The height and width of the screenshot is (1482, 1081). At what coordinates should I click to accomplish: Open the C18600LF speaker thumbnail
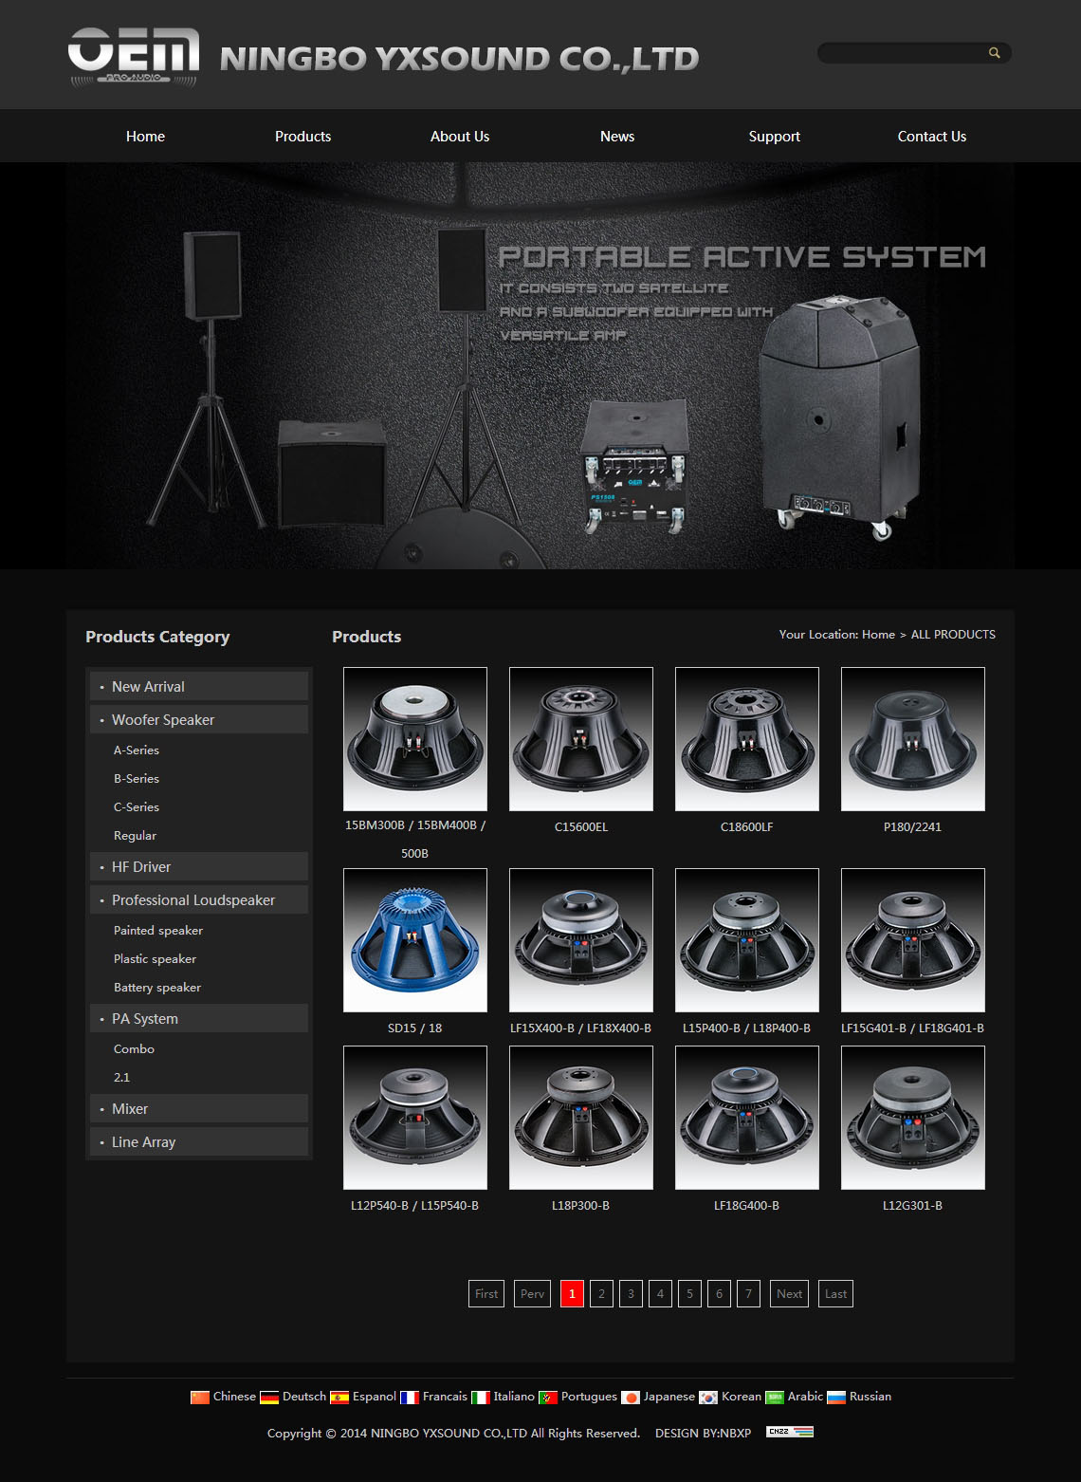747,739
